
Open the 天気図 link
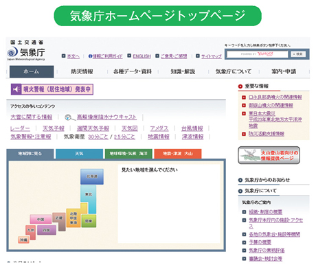click(x=130, y=128)
